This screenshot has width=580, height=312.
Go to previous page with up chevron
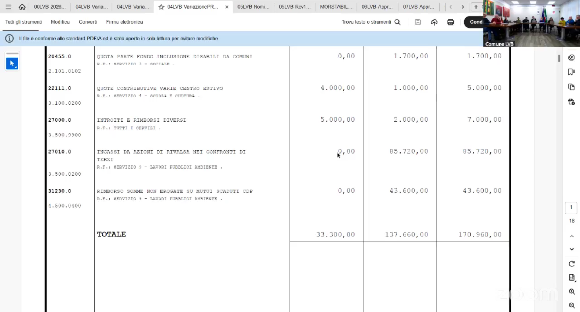click(572, 236)
